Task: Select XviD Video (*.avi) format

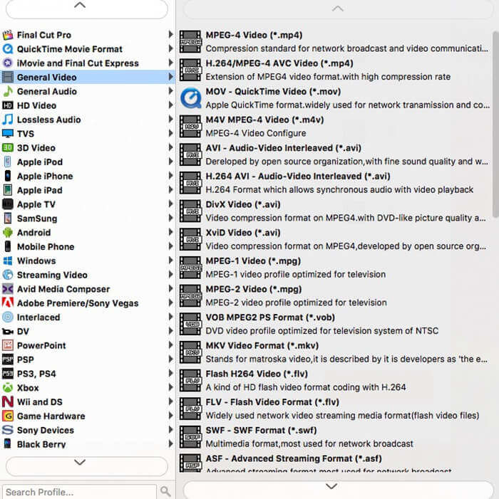Action: (x=334, y=239)
